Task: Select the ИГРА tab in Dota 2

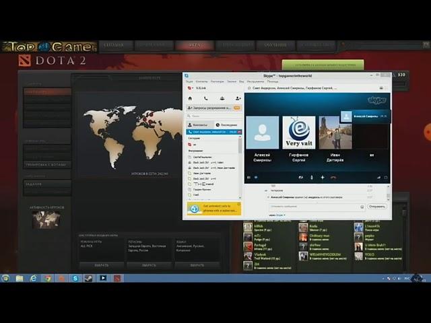Action: click(x=195, y=45)
